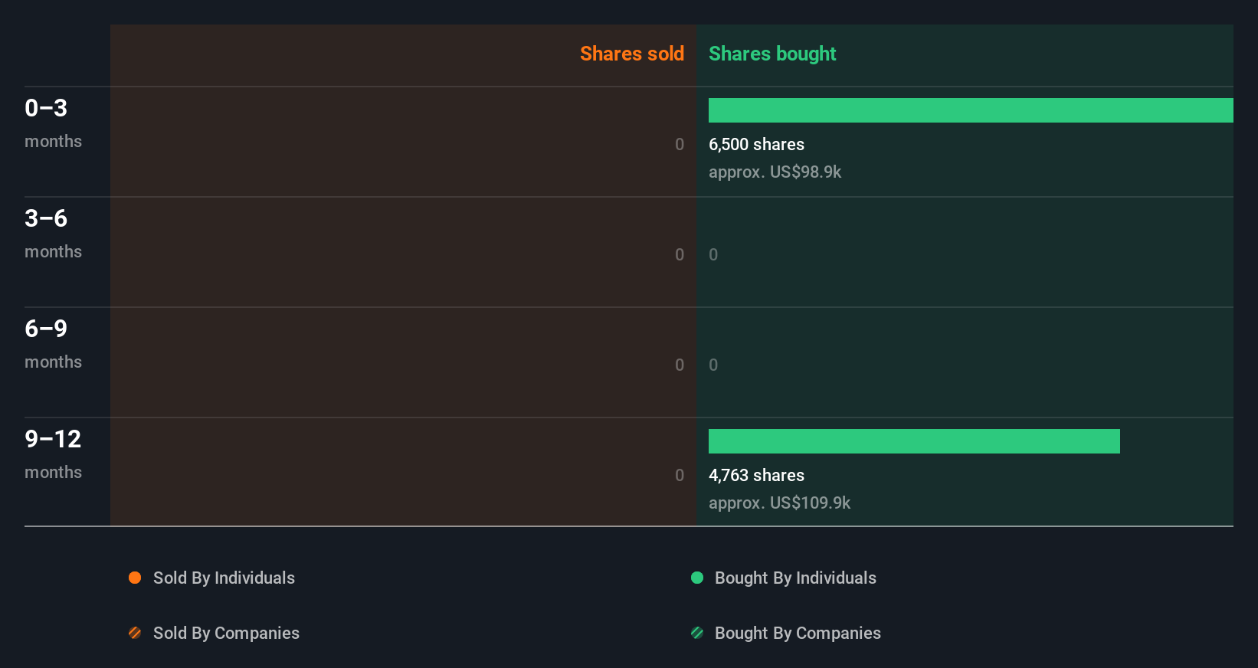
Task: Select the "9–12 months" row label
Action: pyautogui.click(x=53, y=454)
